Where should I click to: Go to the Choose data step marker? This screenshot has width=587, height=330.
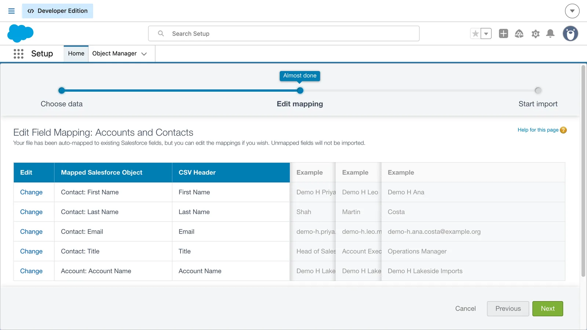coord(62,91)
